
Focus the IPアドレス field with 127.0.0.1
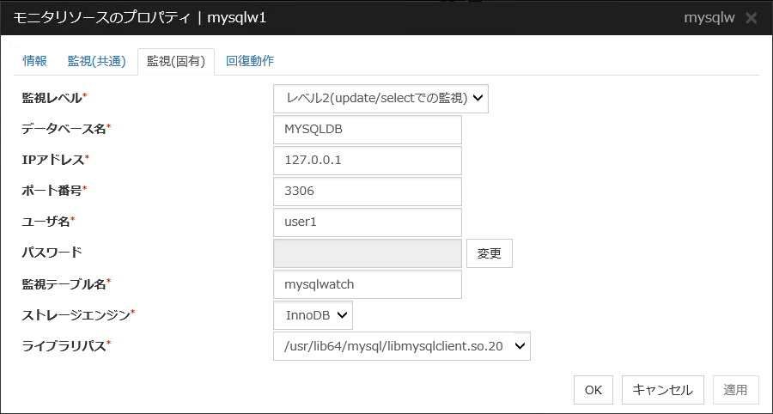click(x=367, y=160)
